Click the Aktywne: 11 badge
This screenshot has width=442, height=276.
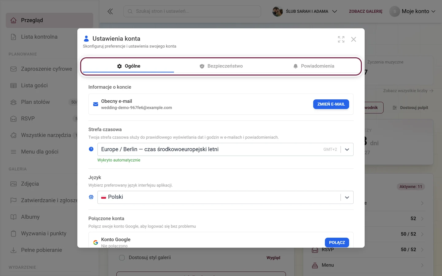pyautogui.click(x=411, y=186)
